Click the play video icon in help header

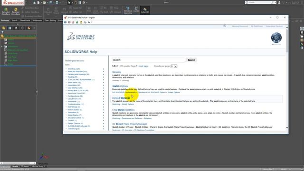coord(276,38)
